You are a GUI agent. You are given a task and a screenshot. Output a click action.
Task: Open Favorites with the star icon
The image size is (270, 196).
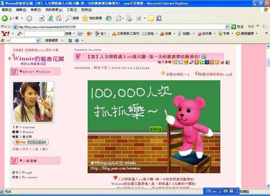click(92, 18)
